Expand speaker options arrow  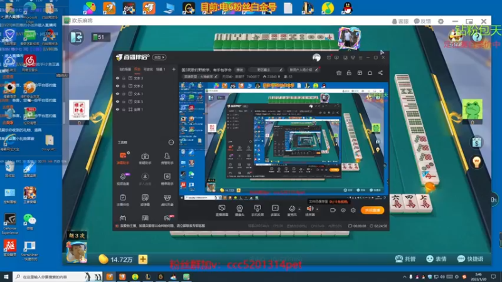318,209
